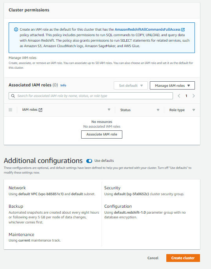211x269 pixels.
Task: Click Cancel at the bottom
Action: 153,258
